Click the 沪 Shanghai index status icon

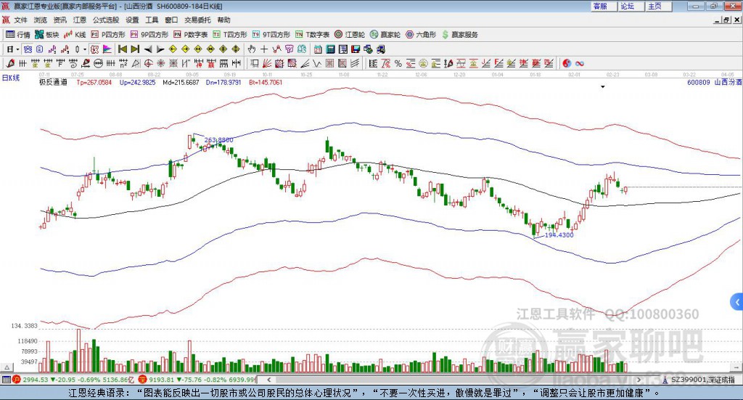click(x=17, y=380)
